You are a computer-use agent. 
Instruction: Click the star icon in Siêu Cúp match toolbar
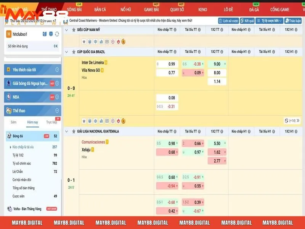point(84,42)
